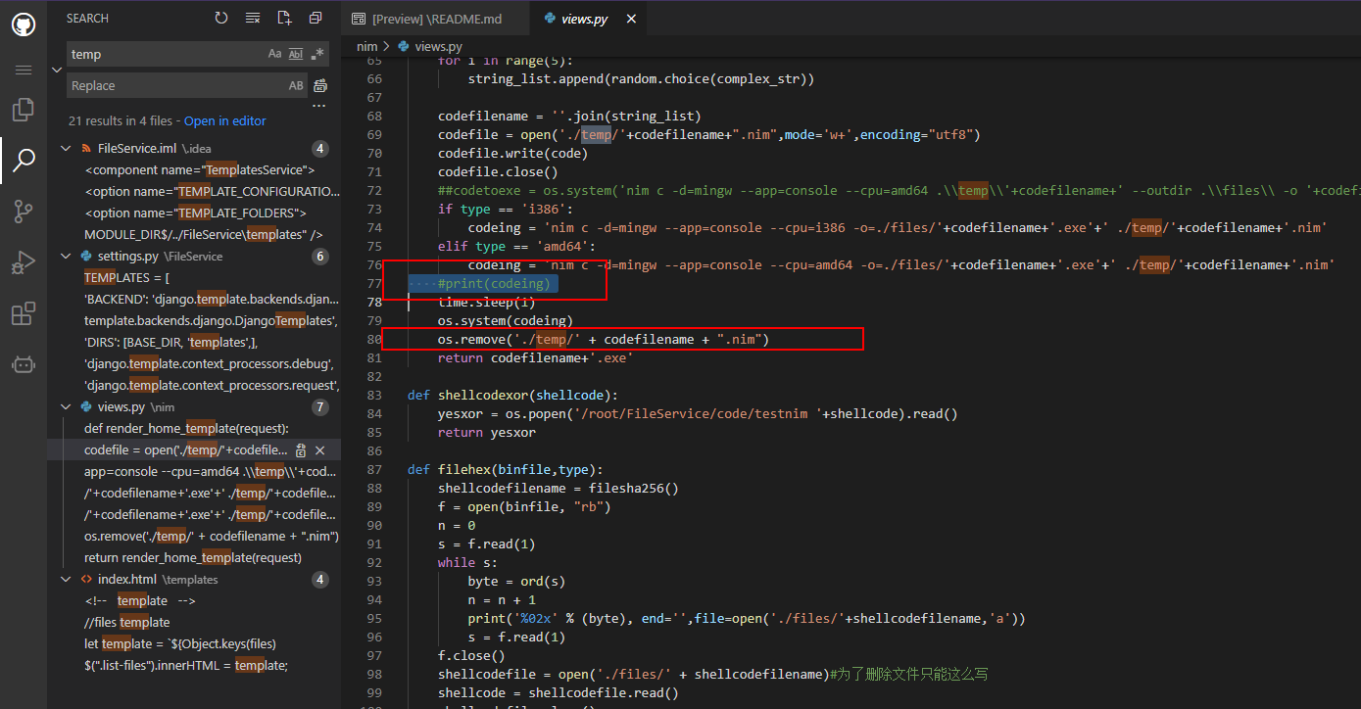
Task: Click 'Open in editor' link
Action: [x=224, y=121]
